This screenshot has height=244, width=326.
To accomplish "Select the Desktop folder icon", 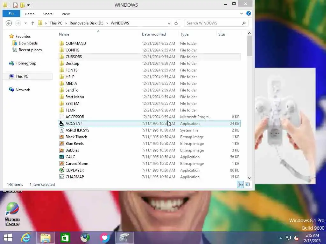I will tap(61, 63).
